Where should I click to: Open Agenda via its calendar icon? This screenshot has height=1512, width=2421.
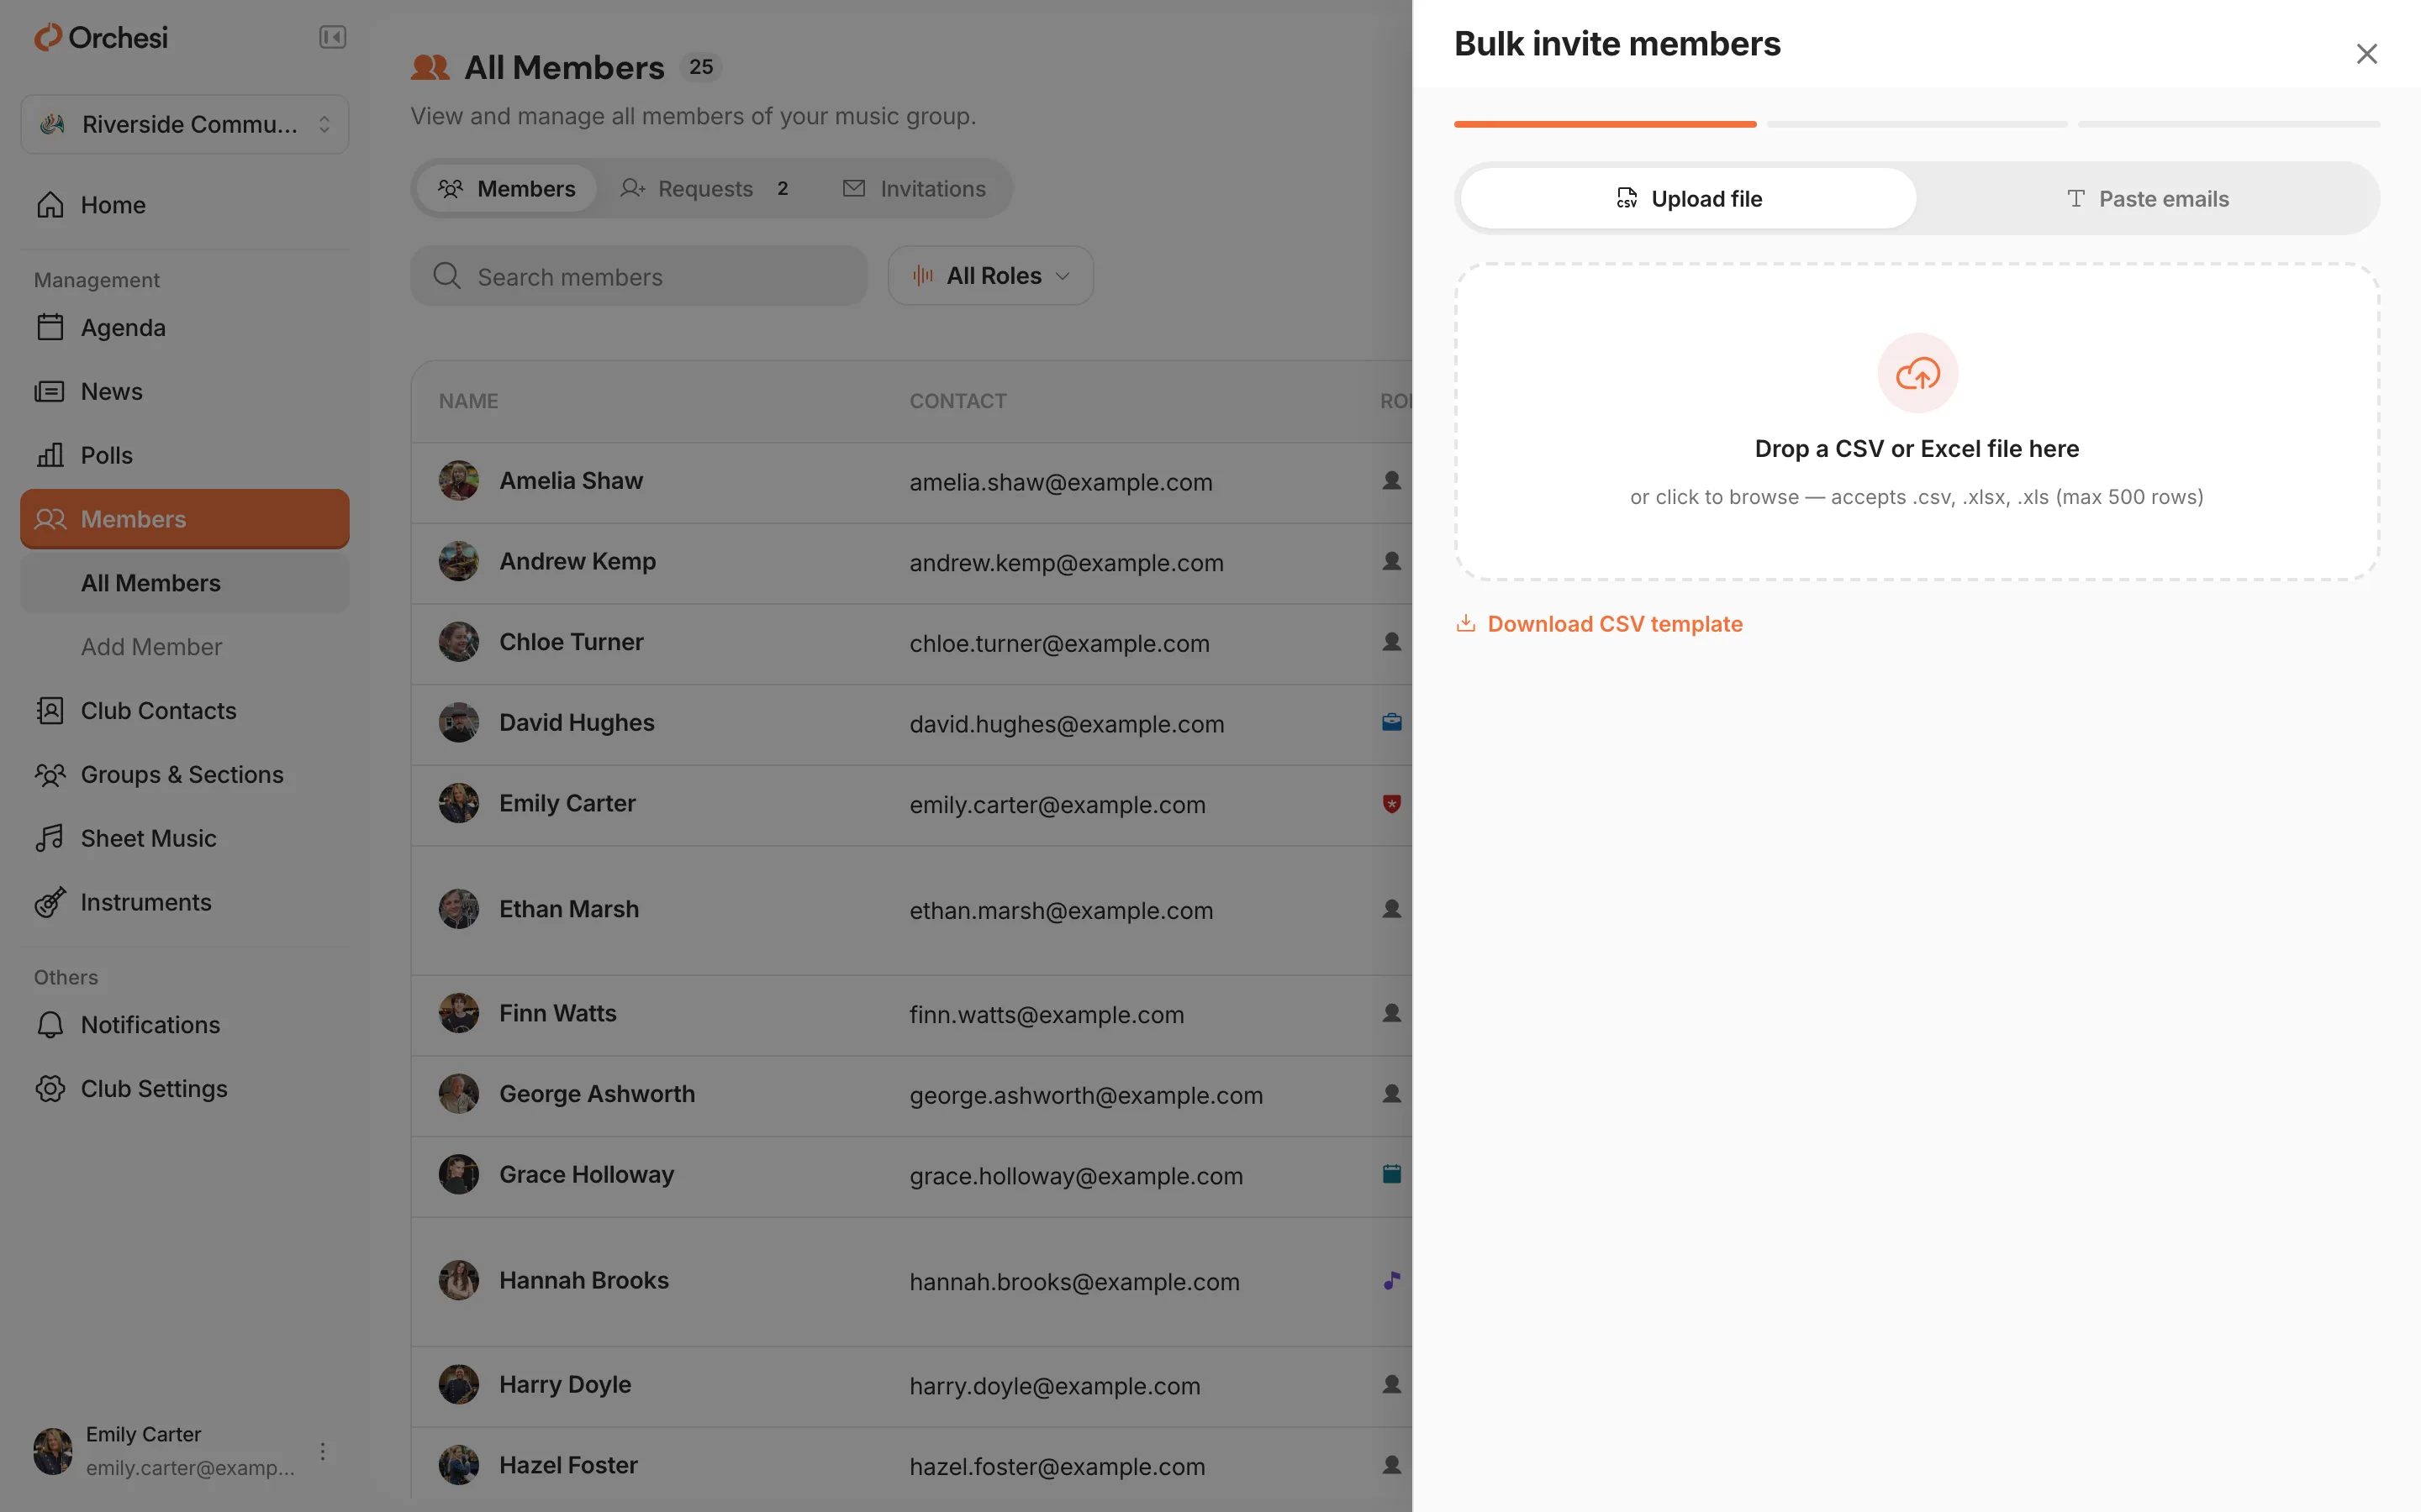(50, 328)
